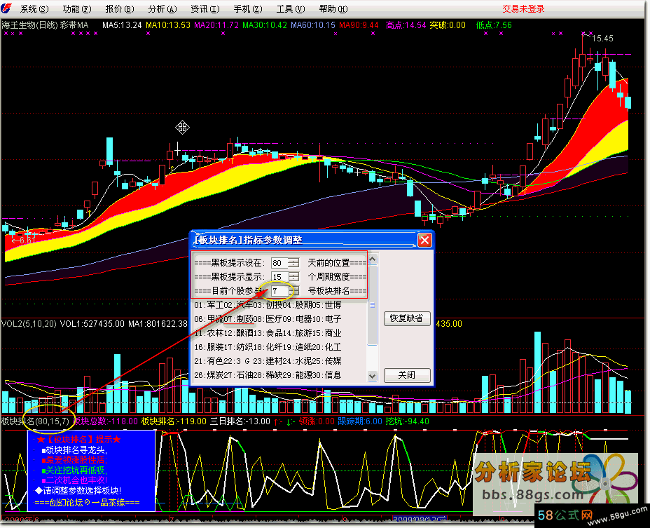Click the 领涨:0.00 value

(x=317, y=421)
